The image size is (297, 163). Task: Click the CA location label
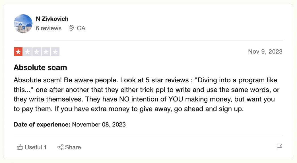coord(81,28)
